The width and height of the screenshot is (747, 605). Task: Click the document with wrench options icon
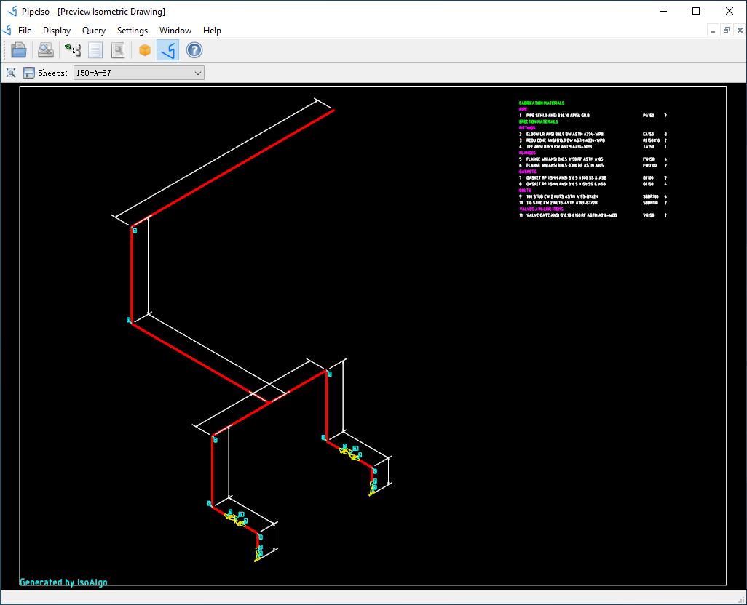[118, 50]
